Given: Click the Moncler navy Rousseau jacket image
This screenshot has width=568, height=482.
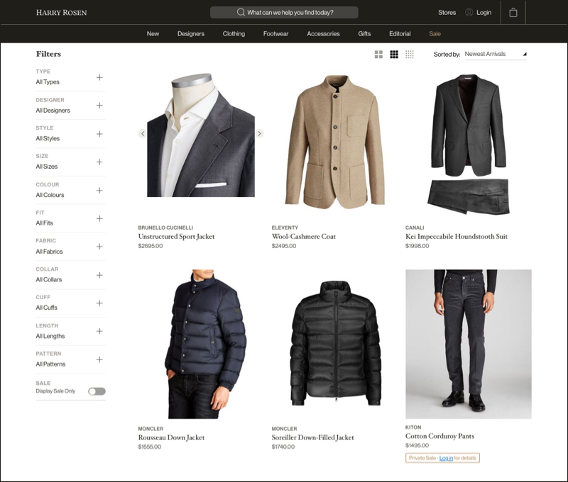Looking at the screenshot, I should [x=205, y=344].
